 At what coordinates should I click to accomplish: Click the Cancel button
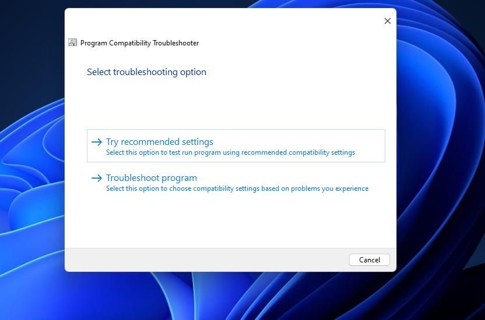tap(370, 260)
